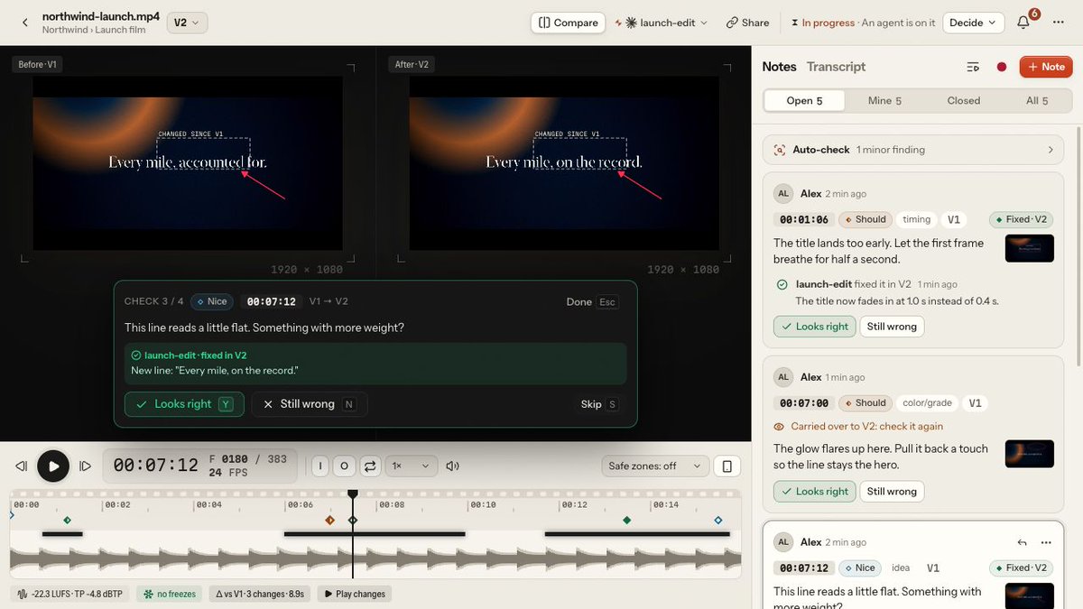Click the -22.3 LUFS loudness status chip
Image resolution: width=1083 pixels, height=609 pixels.
tap(72, 594)
